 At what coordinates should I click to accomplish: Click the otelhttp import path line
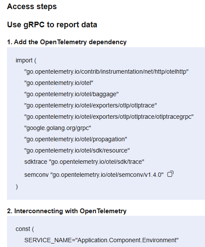point(106,71)
